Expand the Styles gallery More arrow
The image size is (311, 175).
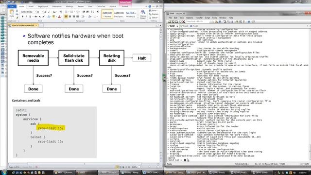138,18
